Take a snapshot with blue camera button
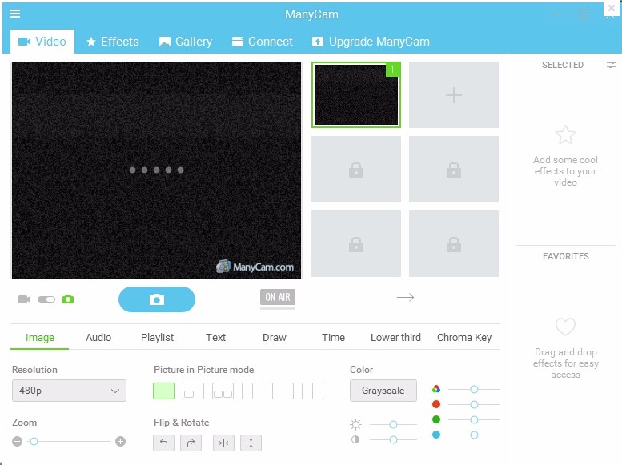 click(157, 299)
